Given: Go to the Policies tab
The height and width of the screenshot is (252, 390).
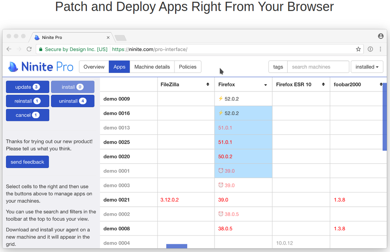Looking at the screenshot, I should coord(187,67).
